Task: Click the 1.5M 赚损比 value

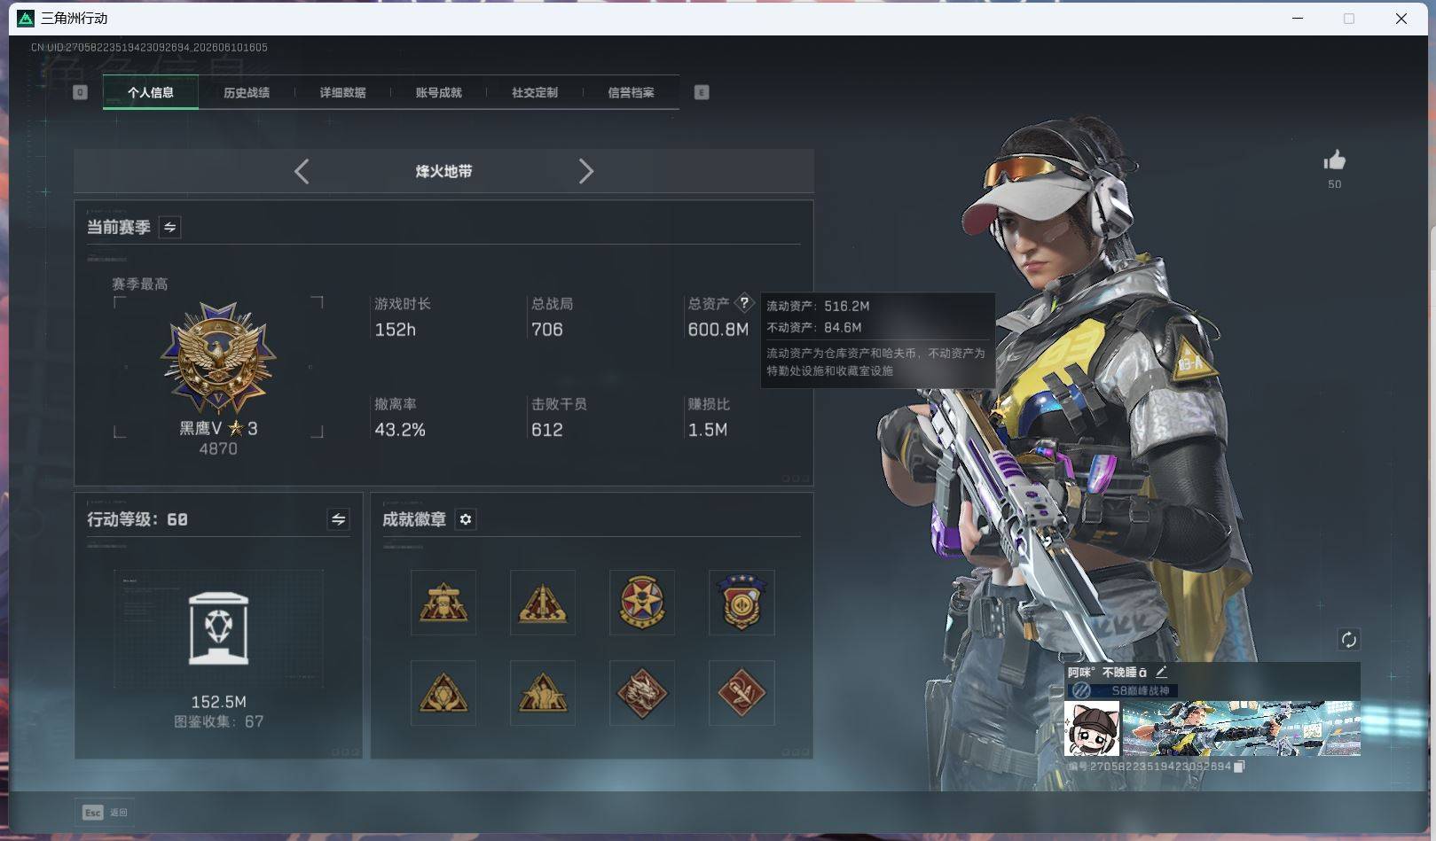Action: [707, 430]
